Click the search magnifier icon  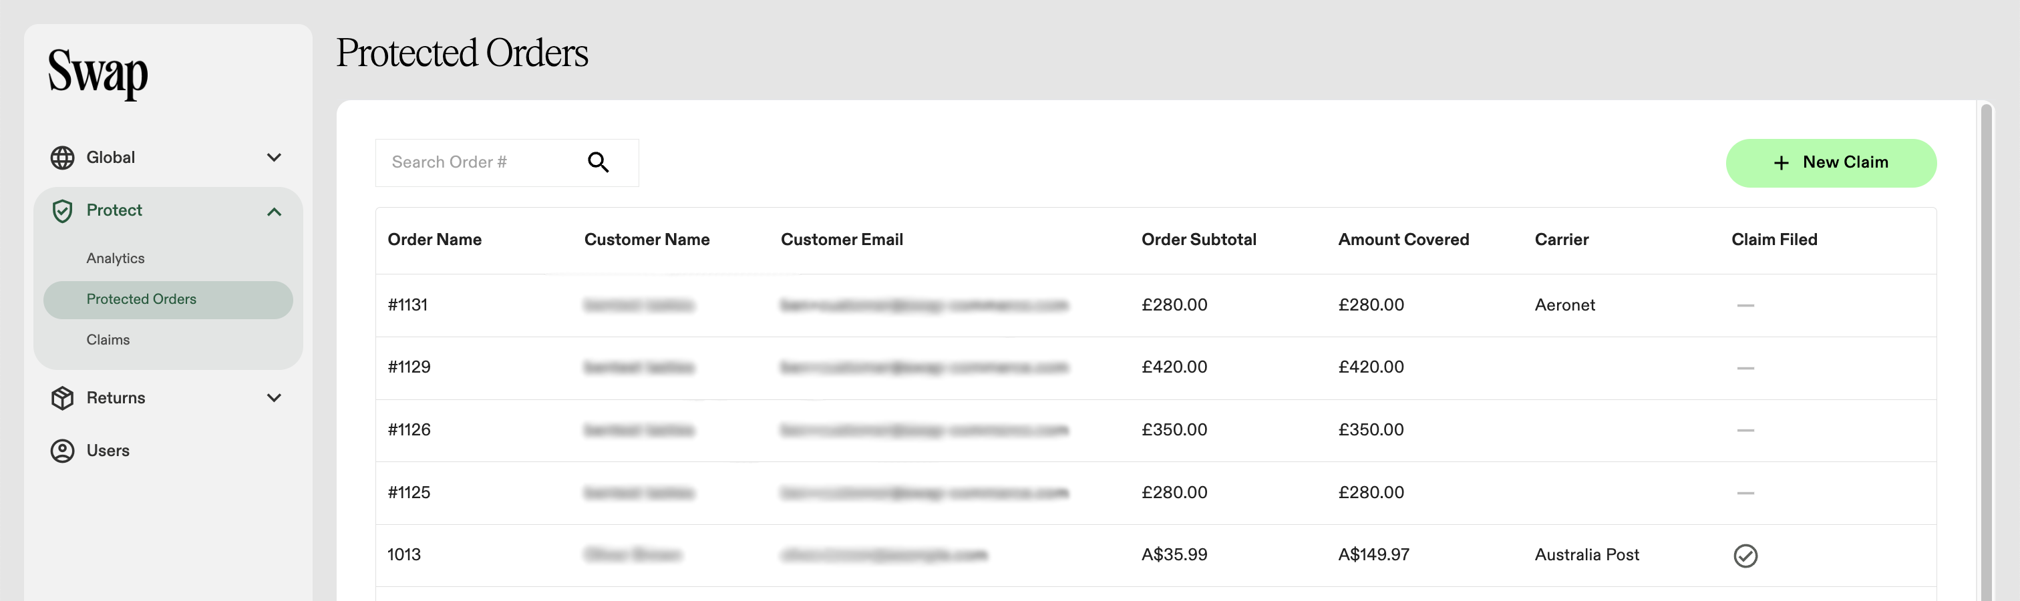pyautogui.click(x=599, y=162)
